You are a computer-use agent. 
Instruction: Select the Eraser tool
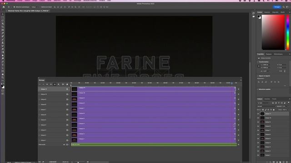(x=3, y=49)
